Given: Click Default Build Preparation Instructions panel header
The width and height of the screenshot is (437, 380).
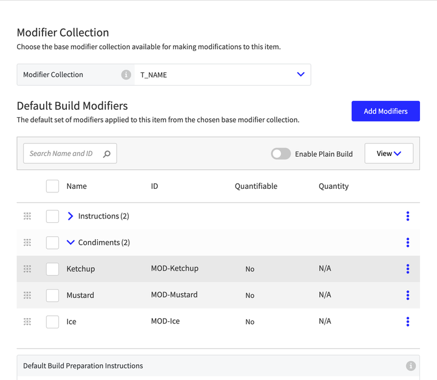Looking at the screenshot, I should [x=218, y=366].
